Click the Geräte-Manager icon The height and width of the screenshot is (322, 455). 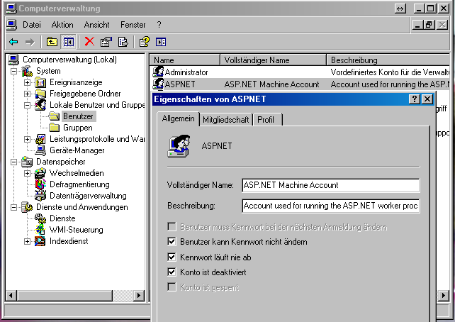(x=40, y=150)
